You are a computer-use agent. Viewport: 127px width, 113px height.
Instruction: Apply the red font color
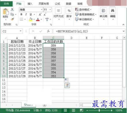click(x=38, y=19)
